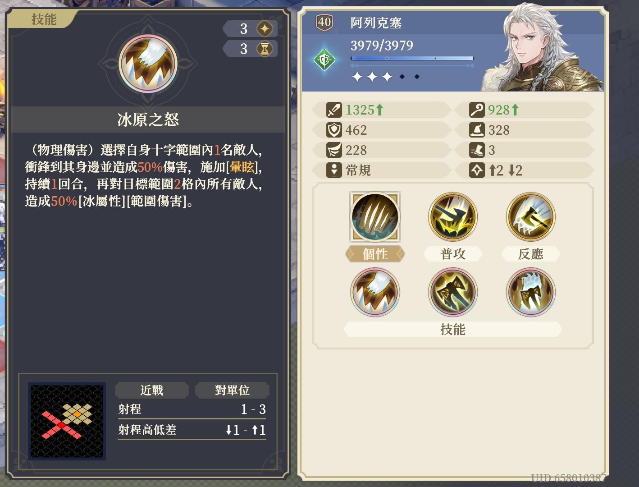Select the 反應 reaction skill icon
This screenshot has height=487, width=639.
[x=530, y=217]
